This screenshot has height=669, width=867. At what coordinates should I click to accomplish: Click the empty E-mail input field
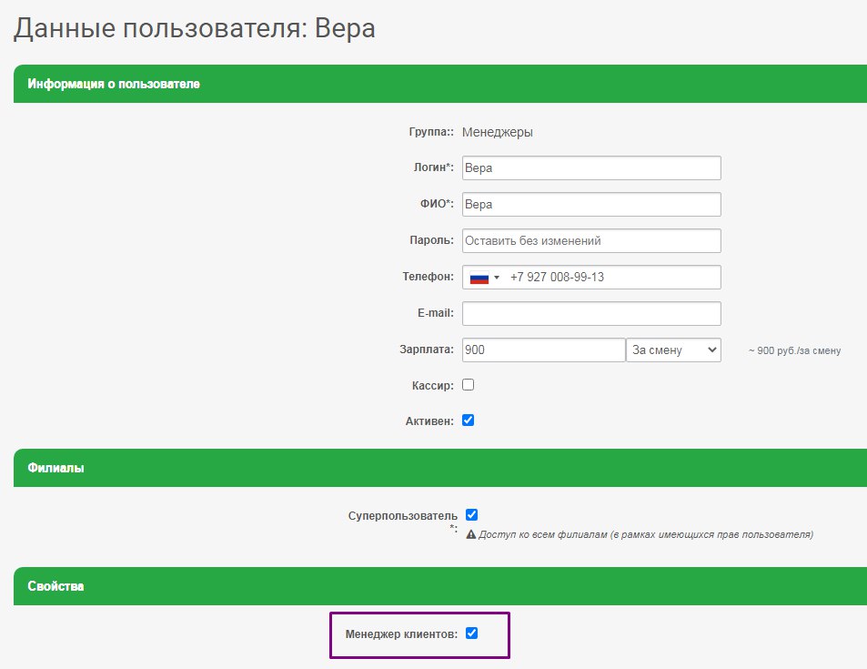[x=591, y=313]
